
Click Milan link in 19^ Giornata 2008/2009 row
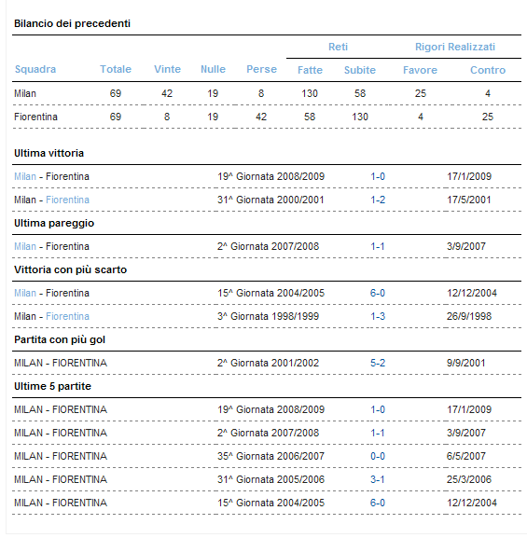point(25,176)
